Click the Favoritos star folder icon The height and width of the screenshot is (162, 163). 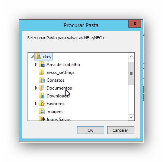42,104
